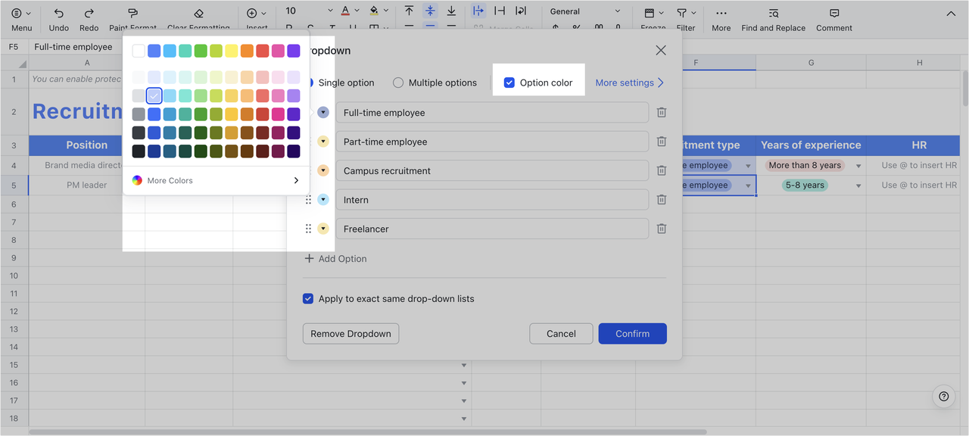
Task: Uncheck Apply to exact same drop-down lists
Action: [308, 298]
